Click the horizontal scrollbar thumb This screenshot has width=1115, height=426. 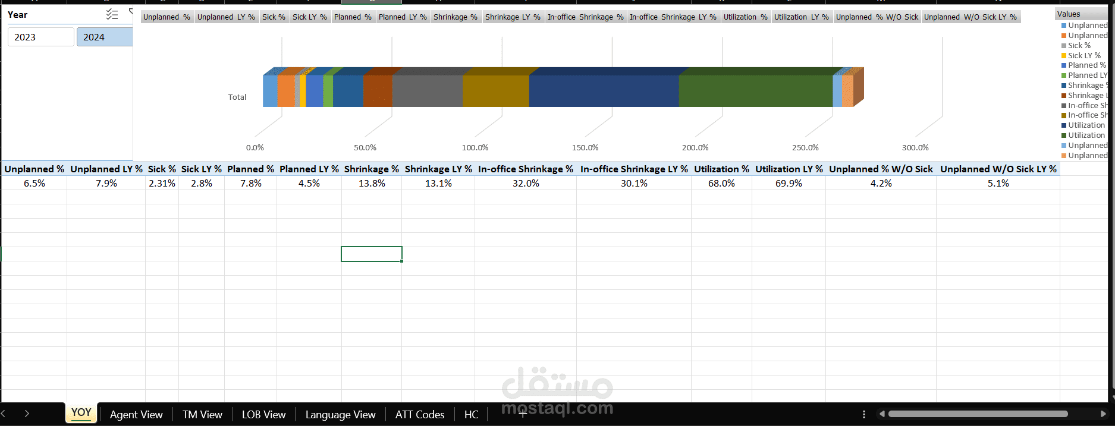point(978,414)
